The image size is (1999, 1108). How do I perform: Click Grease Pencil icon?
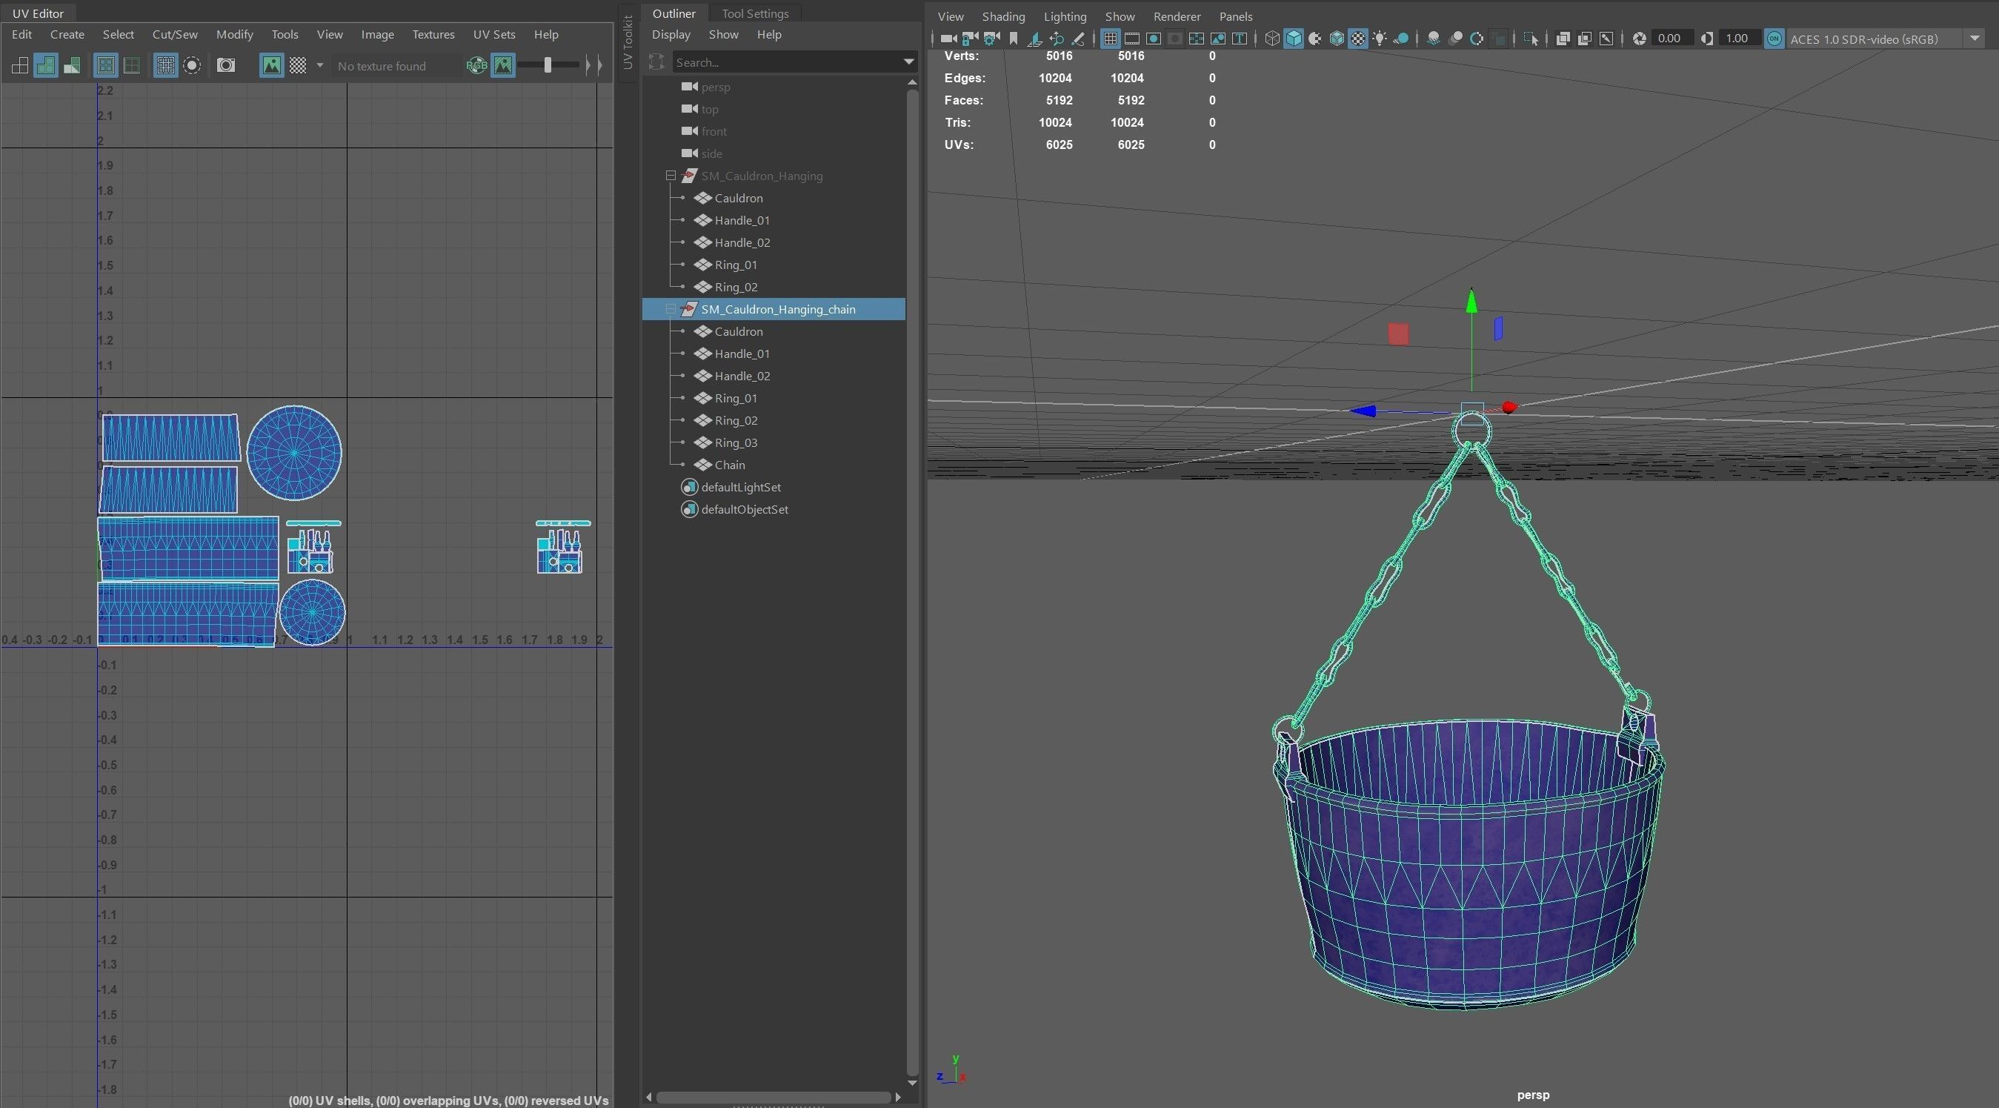click(1078, 38)
